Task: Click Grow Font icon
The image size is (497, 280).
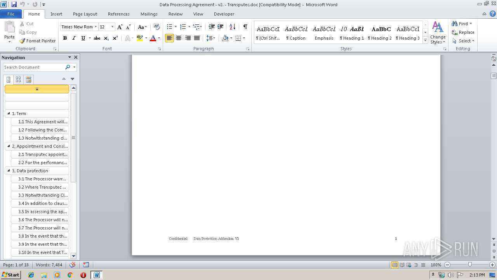Action: point(120,27)
